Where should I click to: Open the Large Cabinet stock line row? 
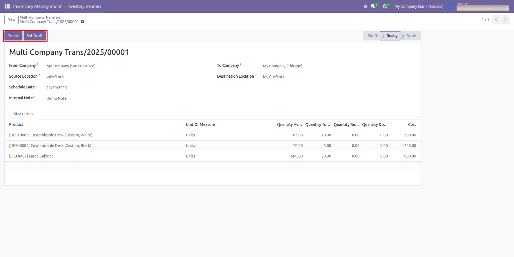coord(213,156)
